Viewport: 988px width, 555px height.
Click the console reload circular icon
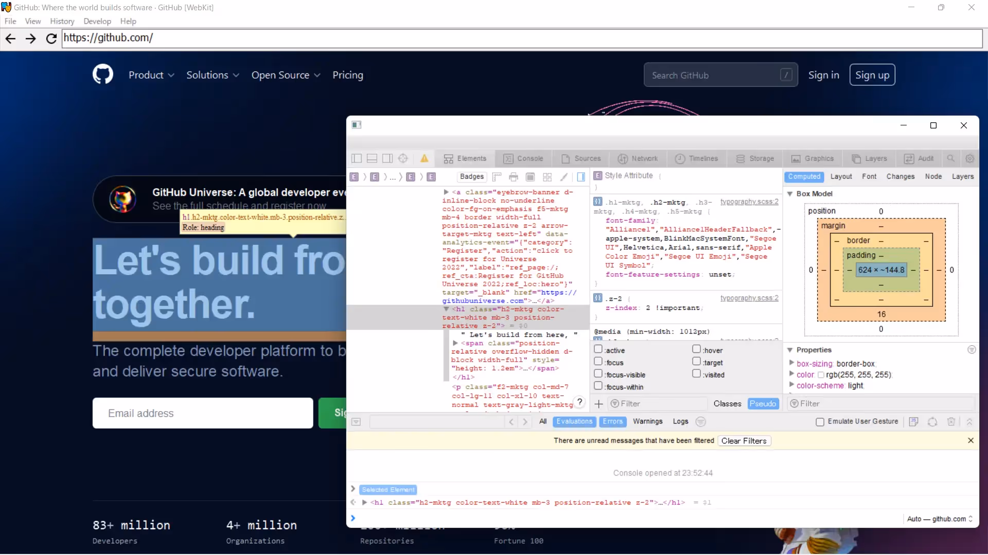tap(932, 421)
